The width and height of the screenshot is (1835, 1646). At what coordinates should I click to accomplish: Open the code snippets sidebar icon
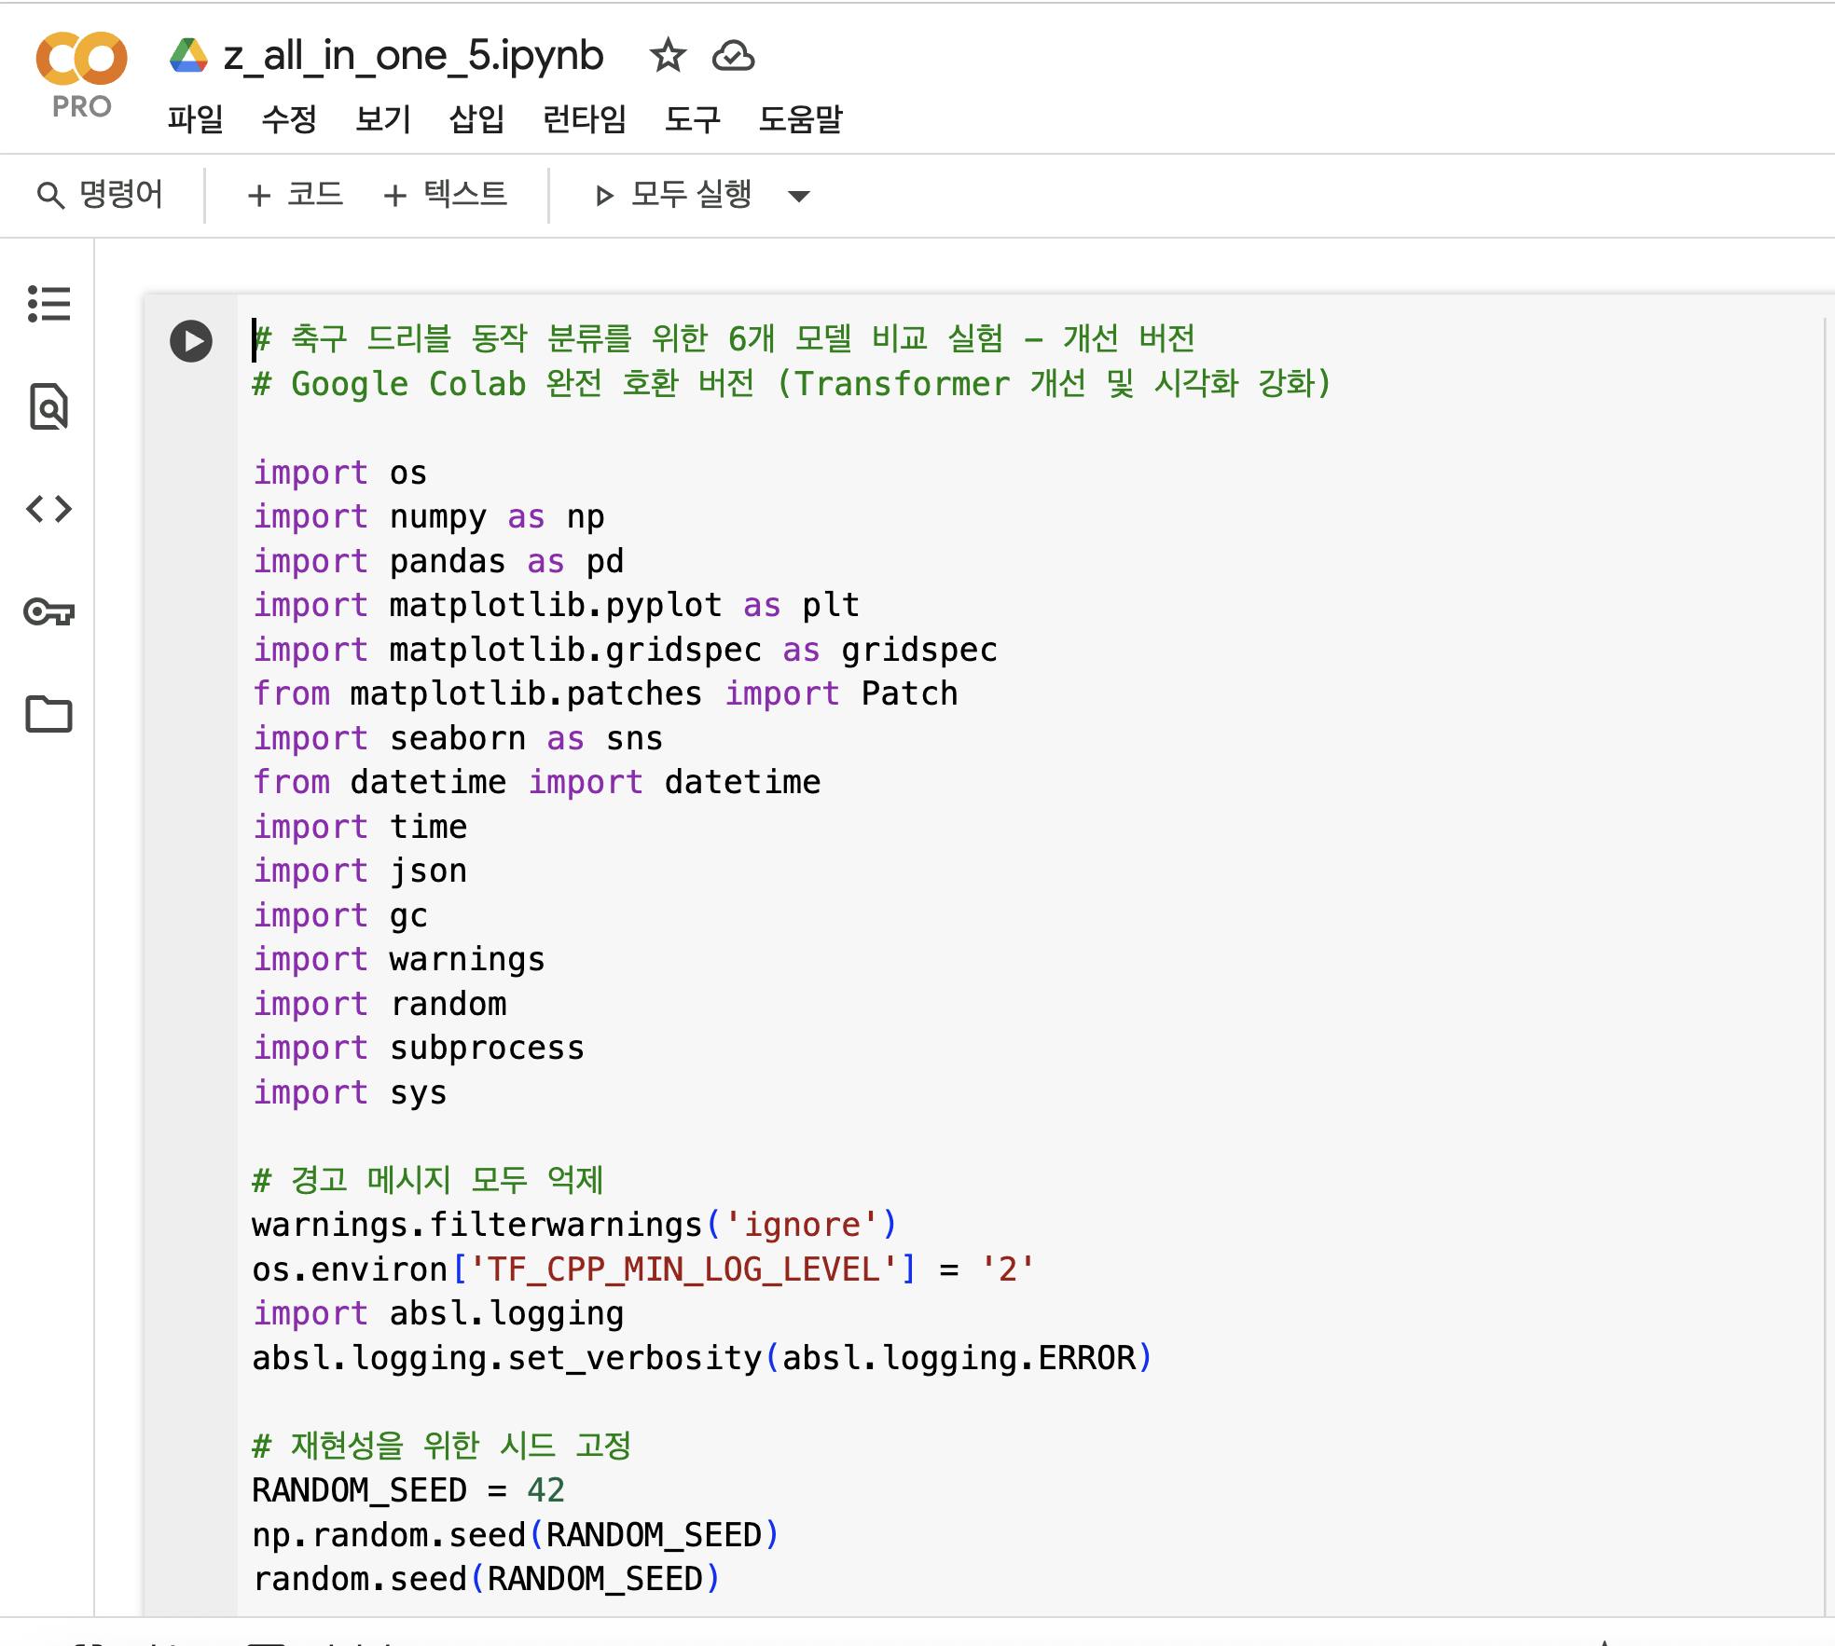[48, 509]
